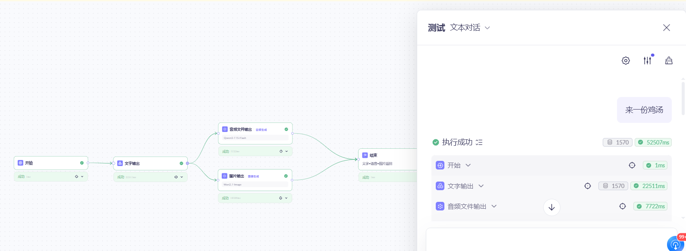
Task: Locate icon in 图片输出 node status bar
Action: coord(280,198)
